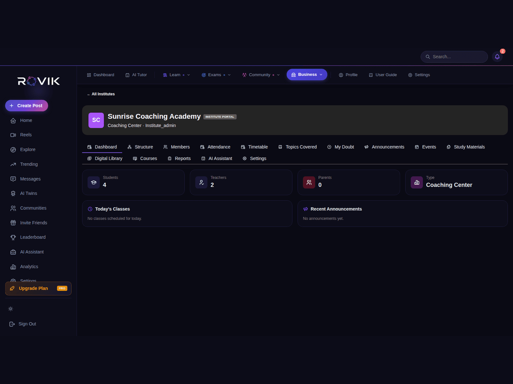Click the SC institute avatar
The width and height of the screenshot is (513, 384).
coord(96,120)
